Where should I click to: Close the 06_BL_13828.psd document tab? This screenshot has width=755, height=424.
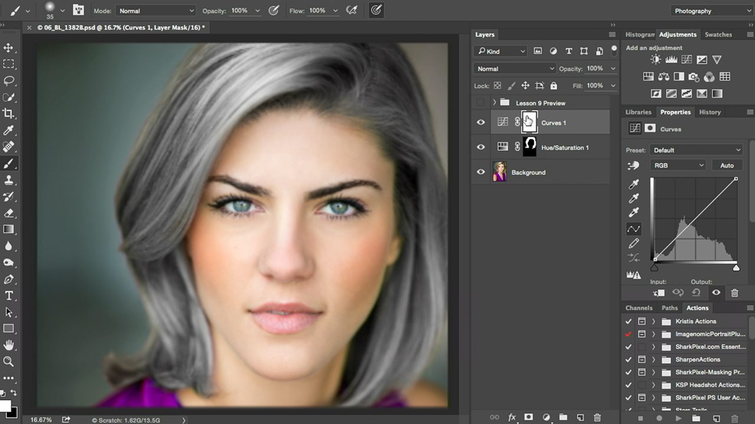(x=30, y=28)
